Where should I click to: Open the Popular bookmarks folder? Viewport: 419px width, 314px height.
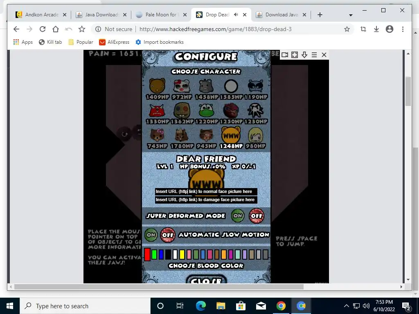coord(81,42)
